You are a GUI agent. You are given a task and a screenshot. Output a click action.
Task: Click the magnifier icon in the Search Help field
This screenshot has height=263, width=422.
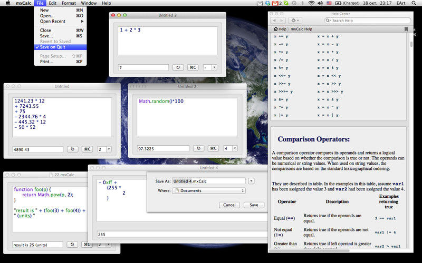coord(328,21)
